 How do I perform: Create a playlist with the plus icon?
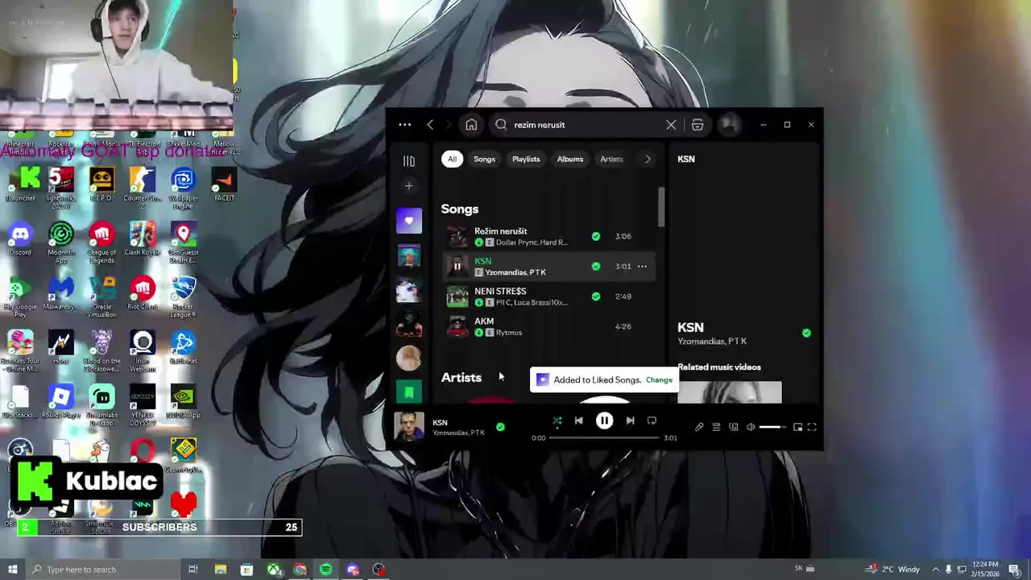click(x=408, y=186)
